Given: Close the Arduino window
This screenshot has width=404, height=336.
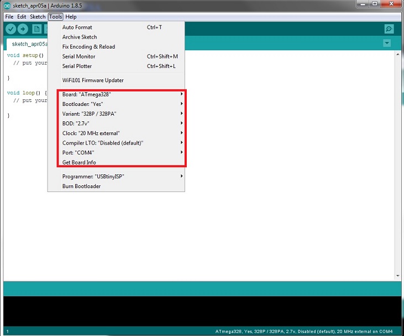Looking at the screenshot, I should (391, 4).
